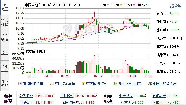Image resolution: width=186 pixels, height=105 pixels.
Task: Open related stock 西菱动力
Action: [x=27, y=103]
